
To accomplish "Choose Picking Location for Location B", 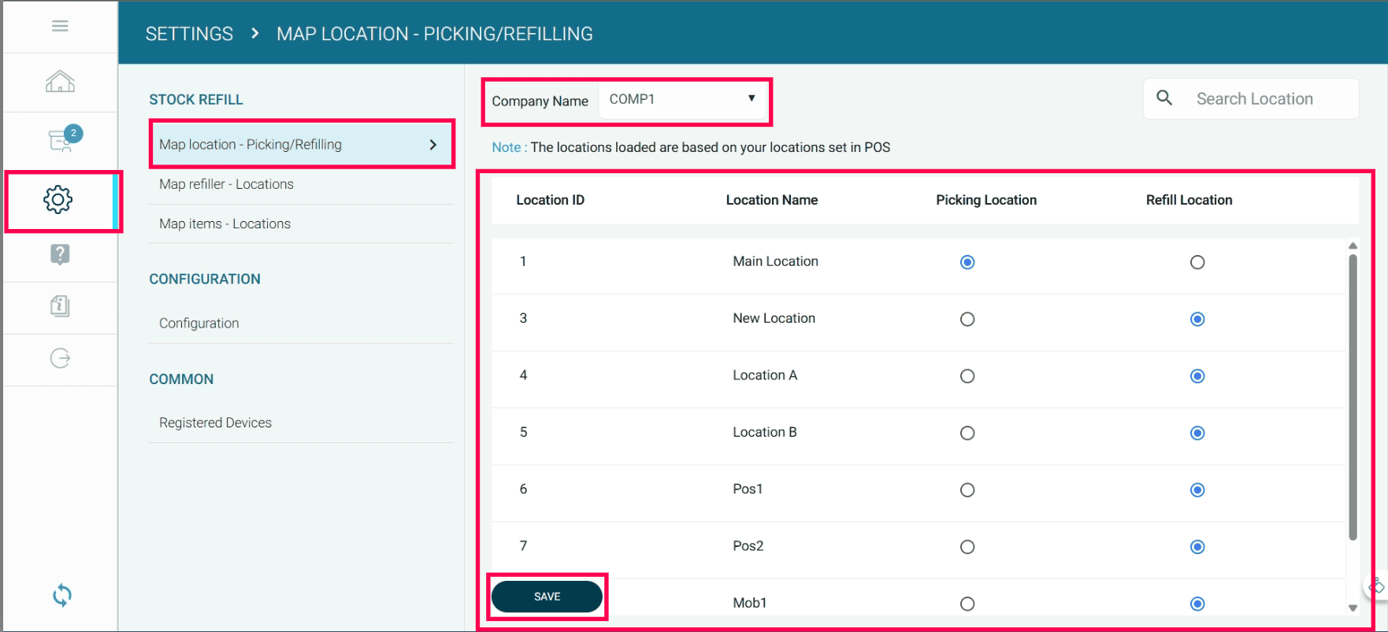I will [x=967, y=433].
